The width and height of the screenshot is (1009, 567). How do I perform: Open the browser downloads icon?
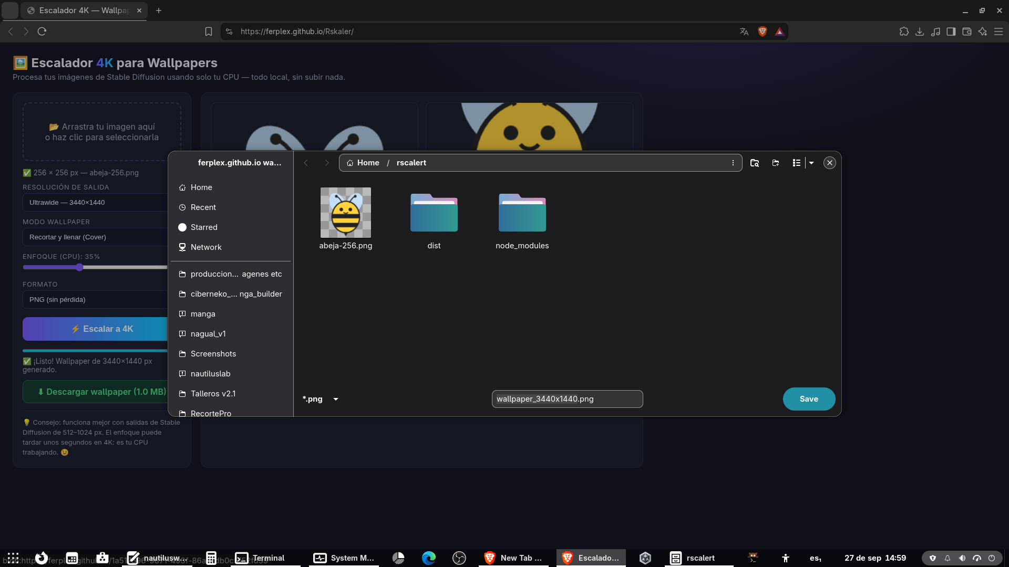click(920, 31)
